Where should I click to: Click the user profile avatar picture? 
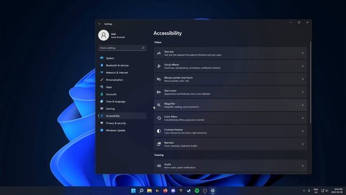click(103, 35)
